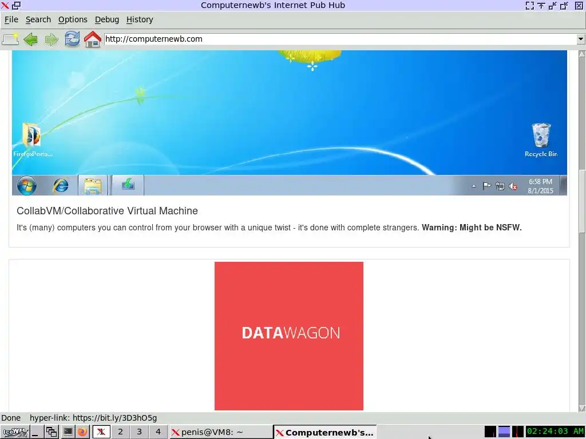Click the blue network monitor tray applet
Viewport: 586px width, 439px height.
504,432
